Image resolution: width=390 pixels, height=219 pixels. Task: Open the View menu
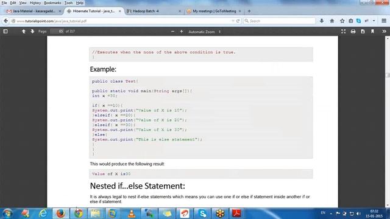[x=23, y=3]
